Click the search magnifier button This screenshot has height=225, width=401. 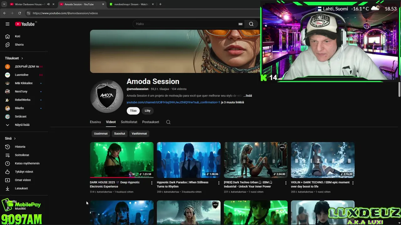point(251,24)
